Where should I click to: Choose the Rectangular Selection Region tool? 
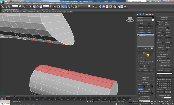click(27, 6)
